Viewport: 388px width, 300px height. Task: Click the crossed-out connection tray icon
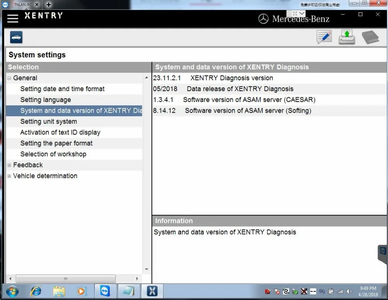click(x=304, y=292)
